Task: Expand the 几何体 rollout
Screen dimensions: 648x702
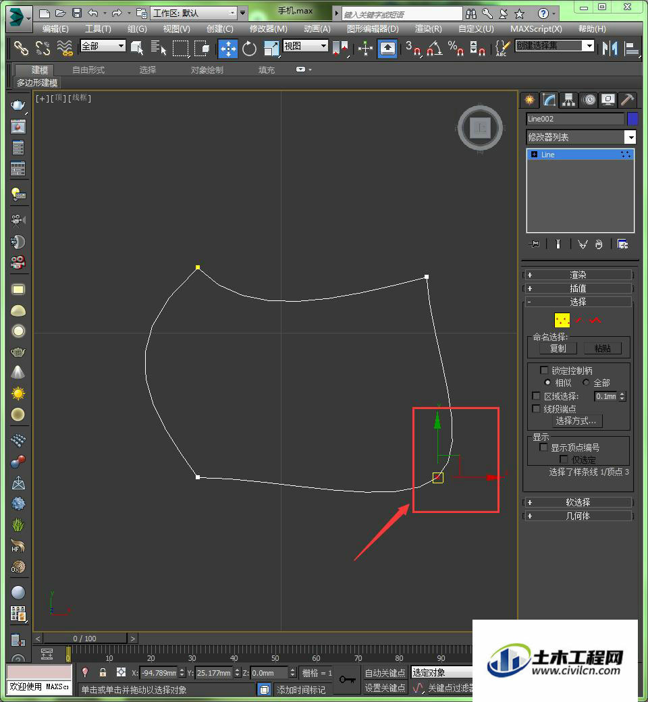Action: coord(577,516)
